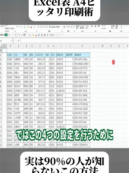The height and width of the screenshot is (173, 129).
Task: Click Decrease Decimal in the number group
Action: pyautogui.click(x=74, y=27)
